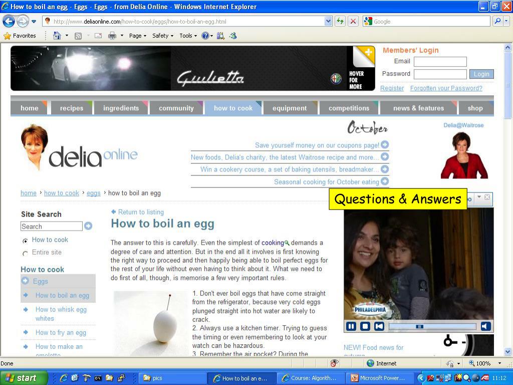513x385 pixels.
Task: Expand the Print options dropdown arrow
Action: click(x=122, y=36)
